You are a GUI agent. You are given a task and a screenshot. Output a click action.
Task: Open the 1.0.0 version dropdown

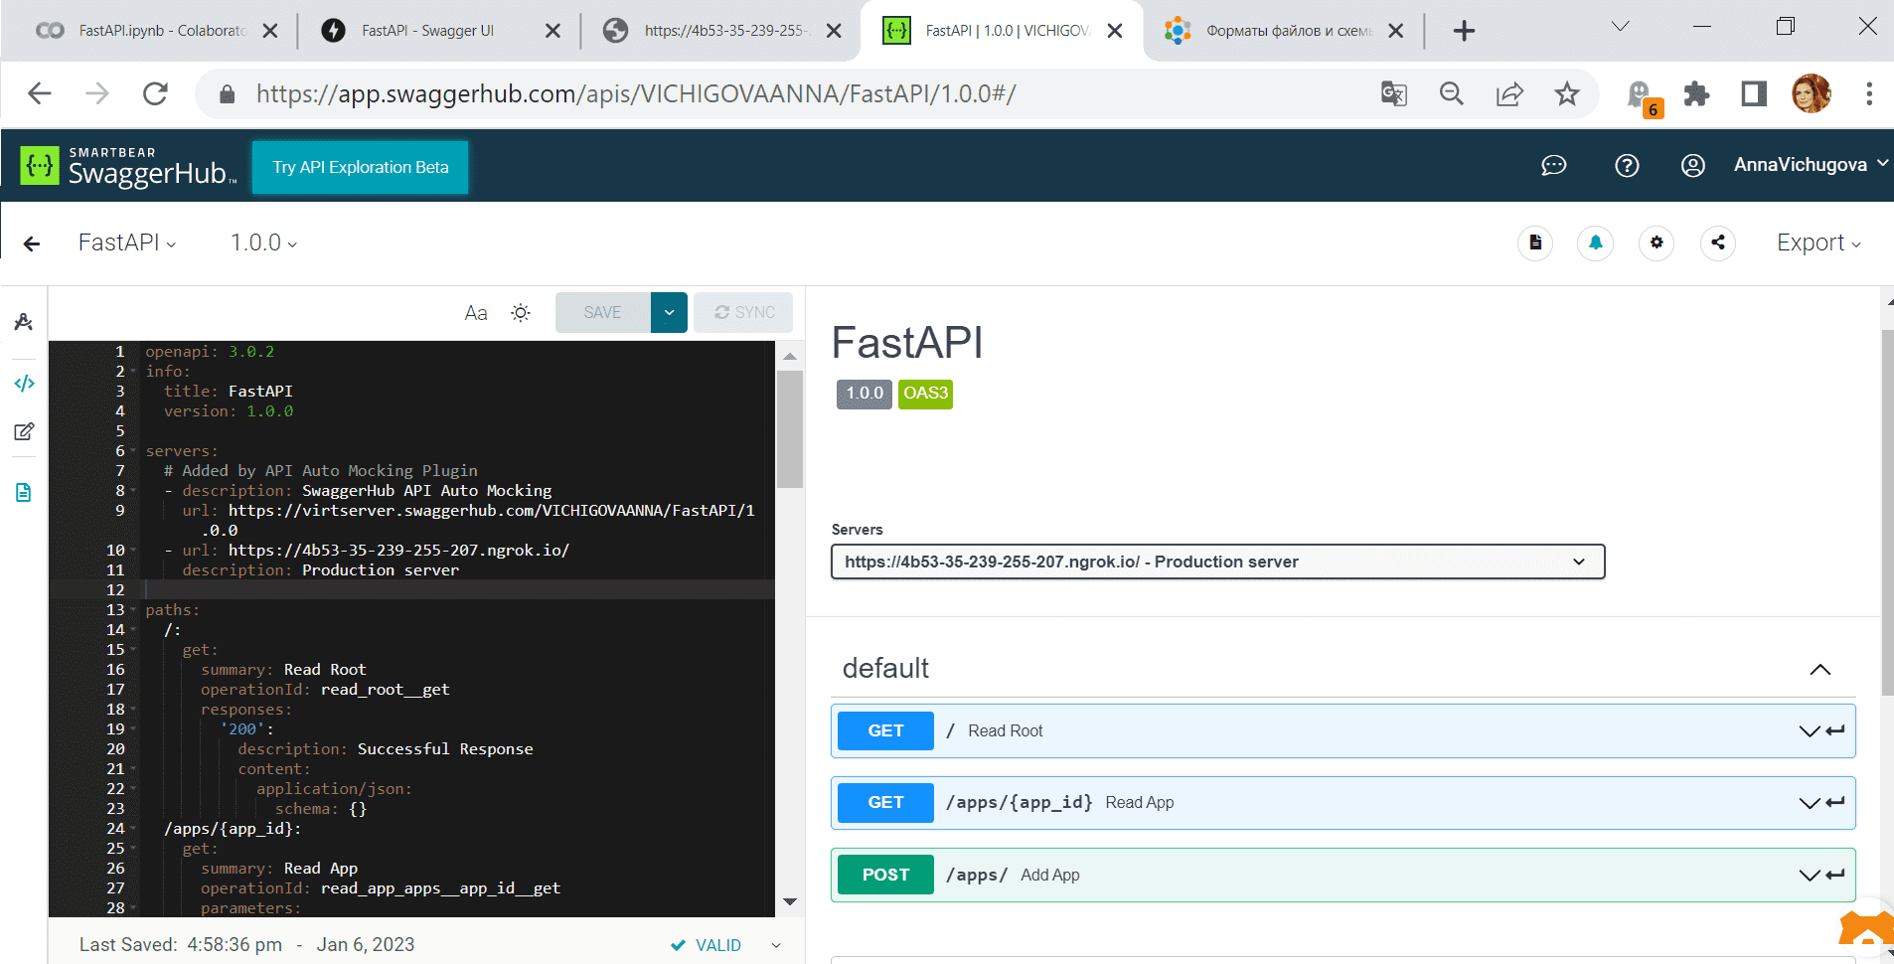coord(263,242)
